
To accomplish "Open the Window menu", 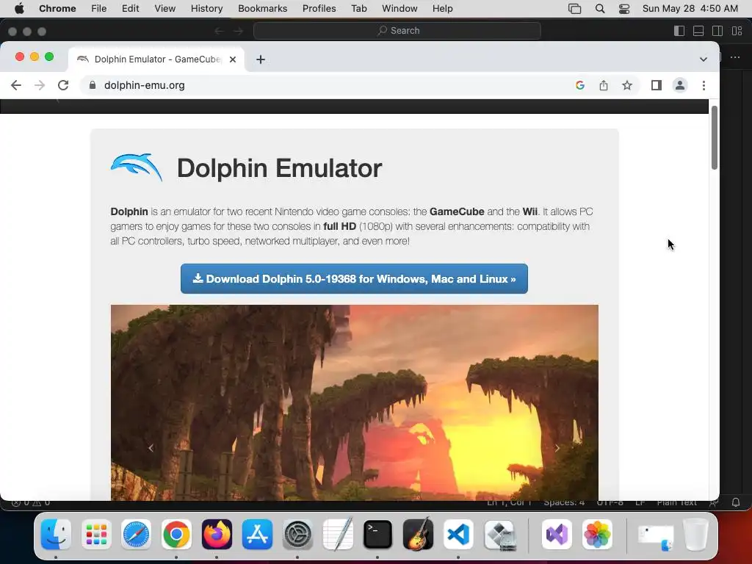I will click(x=399, y=9).
